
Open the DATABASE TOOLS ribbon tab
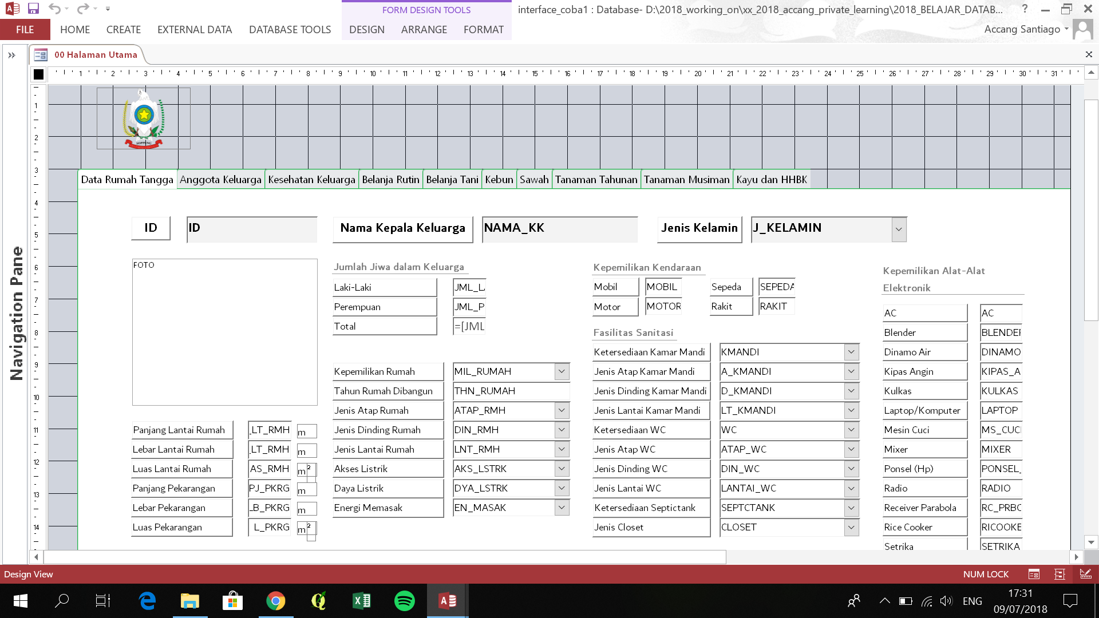tap(290, 30)
